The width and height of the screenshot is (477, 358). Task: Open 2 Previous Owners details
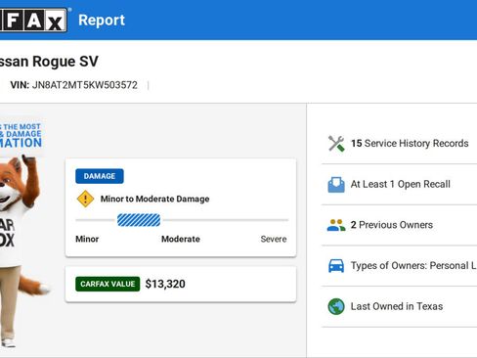point(392,225)
